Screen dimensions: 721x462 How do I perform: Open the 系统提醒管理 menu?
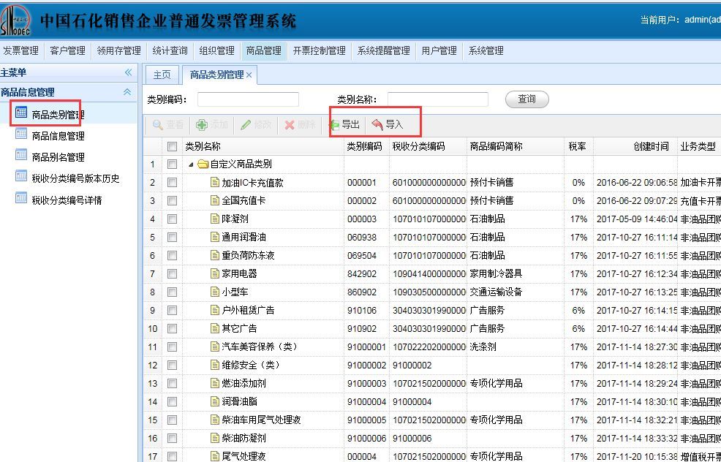pos(383,50)
